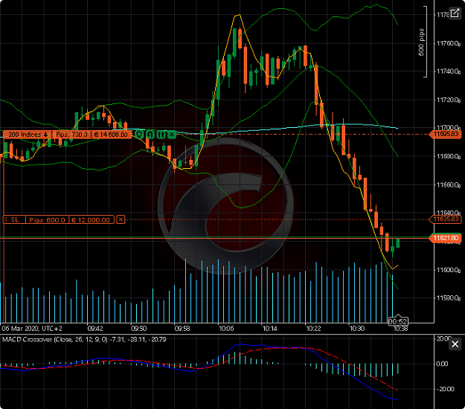Click the 0.00 MACD axis label

[442, 364]
